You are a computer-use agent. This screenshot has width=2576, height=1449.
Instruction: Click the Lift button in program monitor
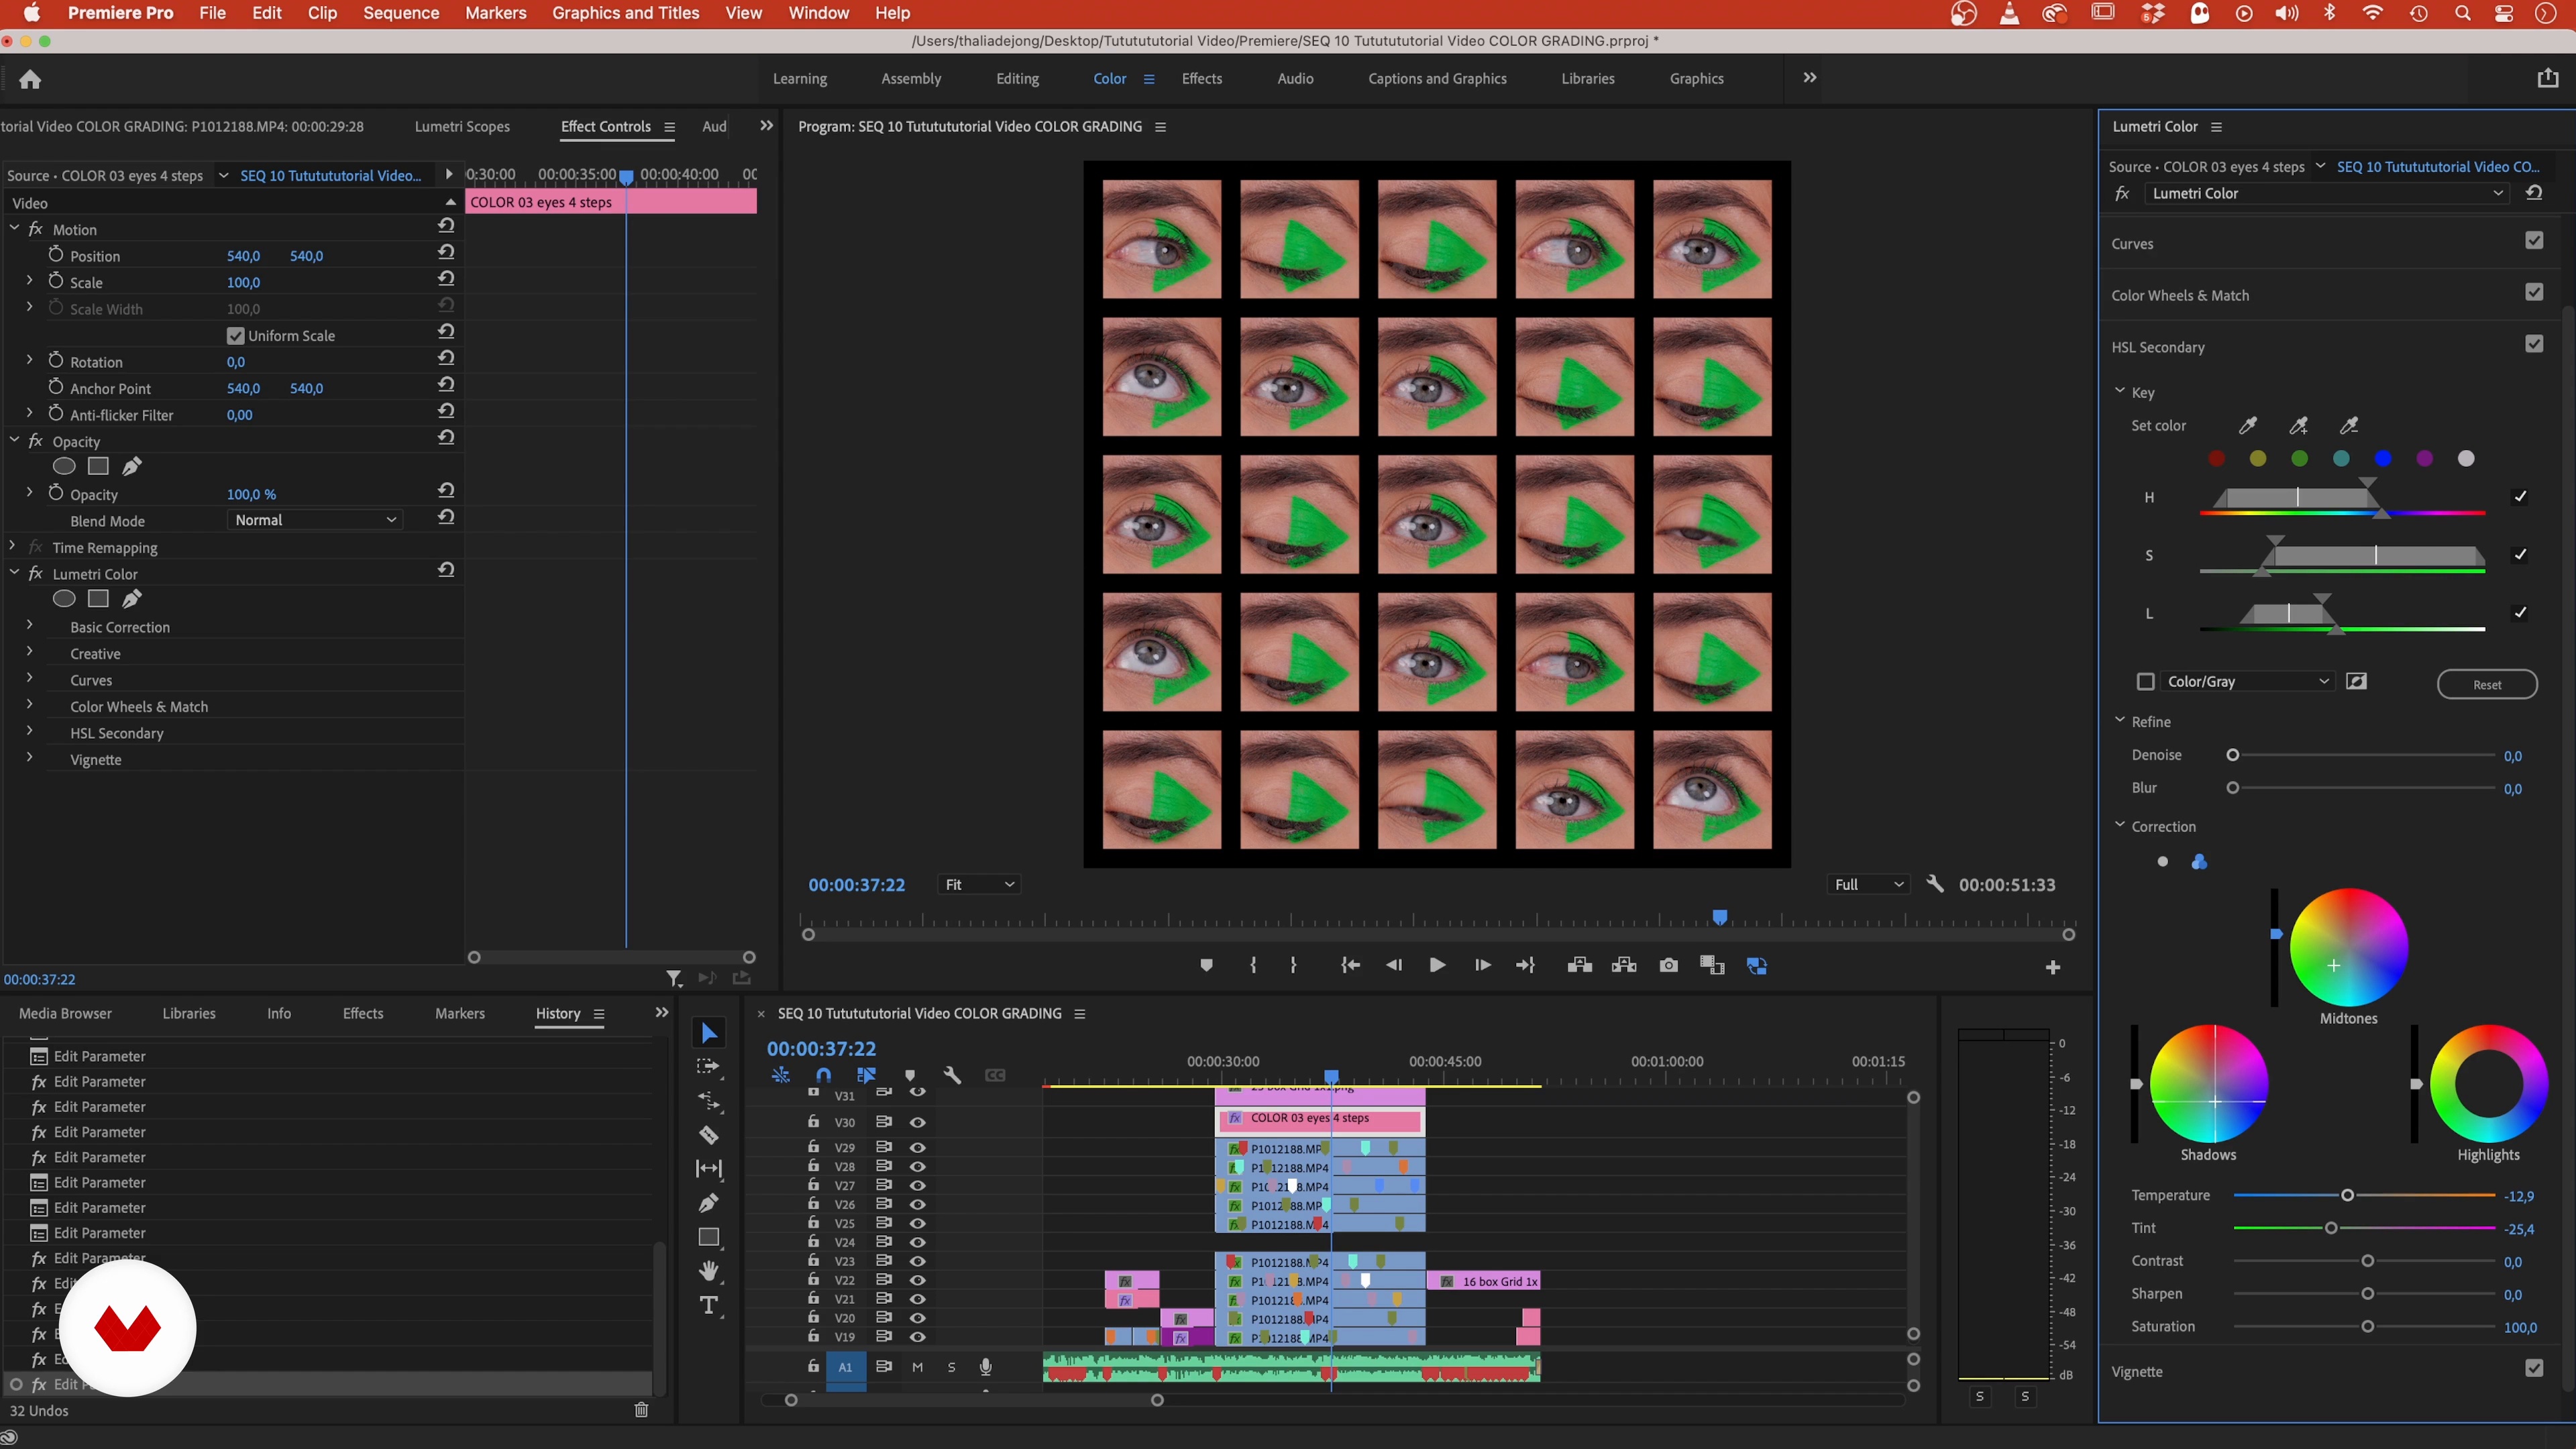coord(1580,965)
